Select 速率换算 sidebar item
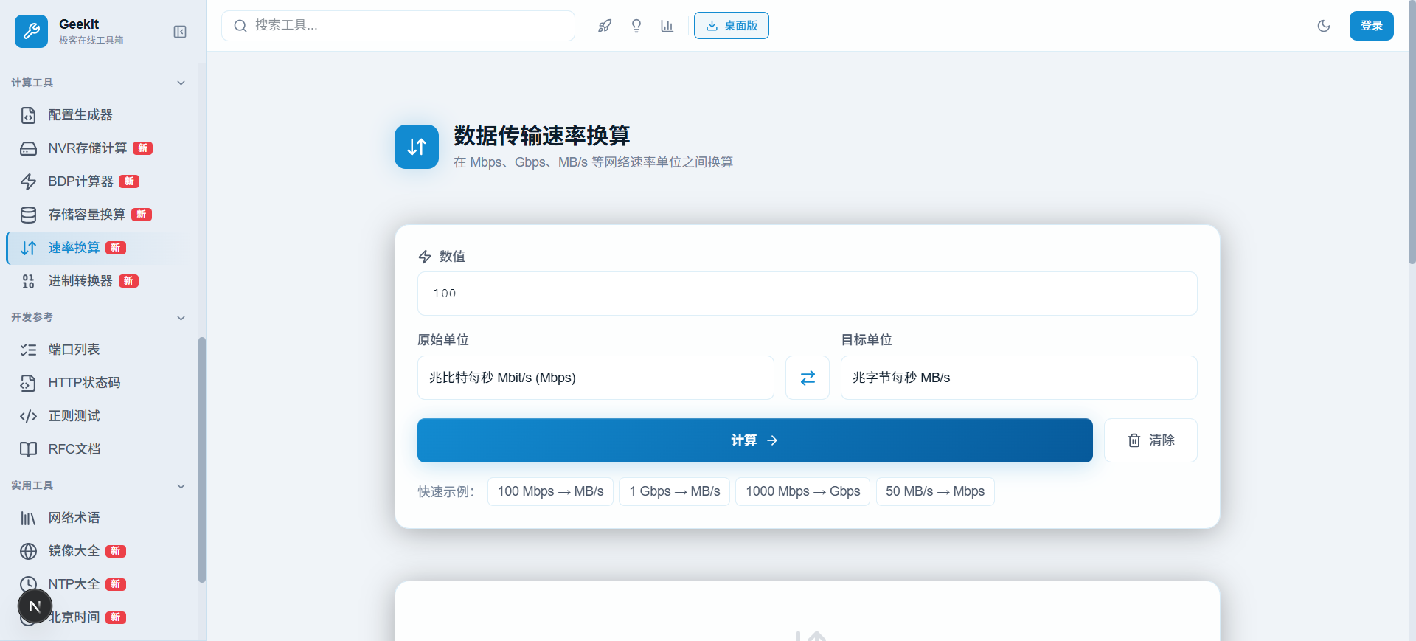This screenshot has width=1416, height=641. point(99,248)
